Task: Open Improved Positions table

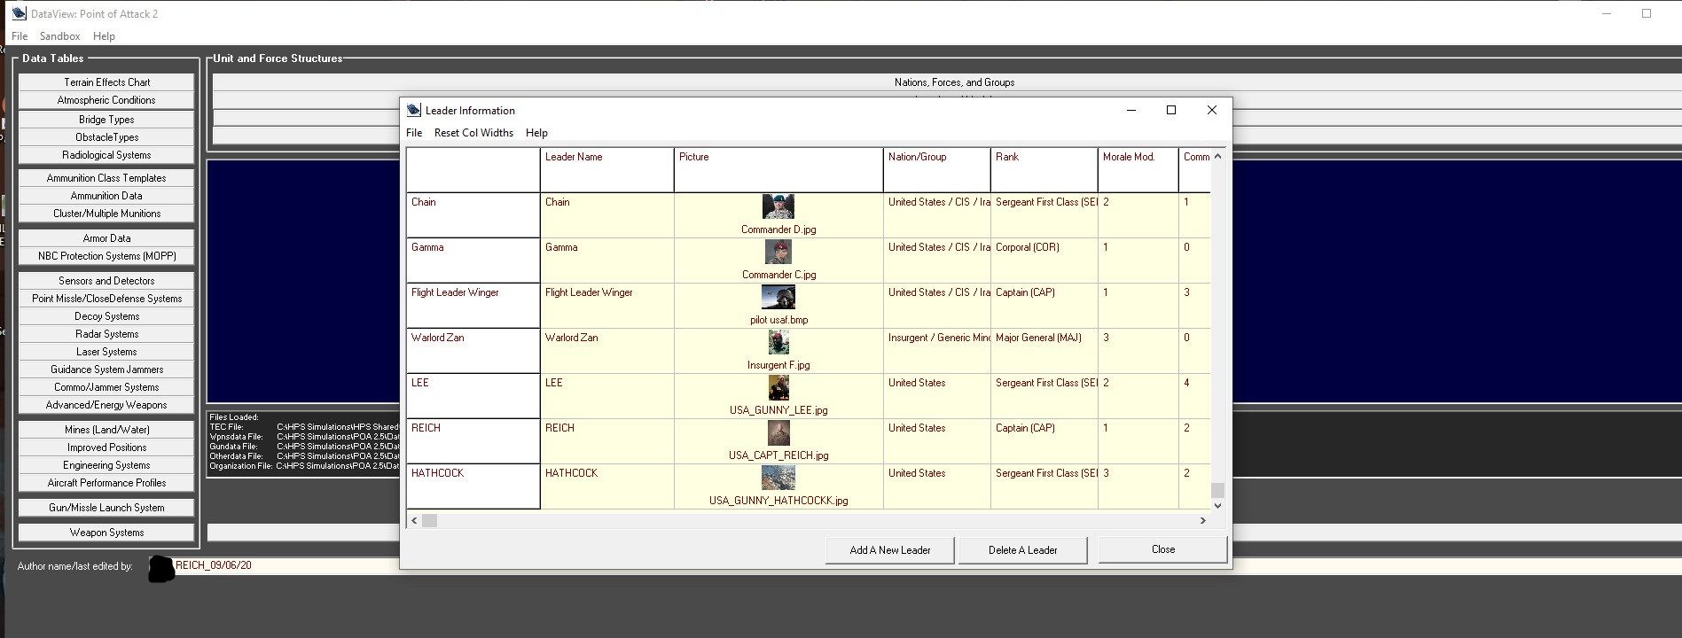Action: 106,447
